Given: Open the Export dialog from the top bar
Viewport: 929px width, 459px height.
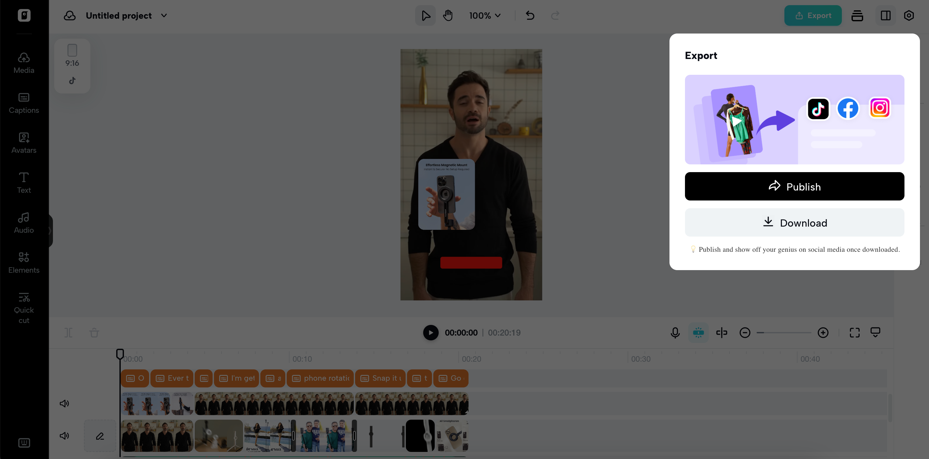Looking at the screenshot, I should (812, 15).
